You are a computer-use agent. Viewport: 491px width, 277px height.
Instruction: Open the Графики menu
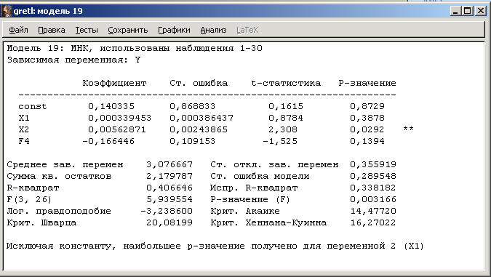click(x=174, y=30)
